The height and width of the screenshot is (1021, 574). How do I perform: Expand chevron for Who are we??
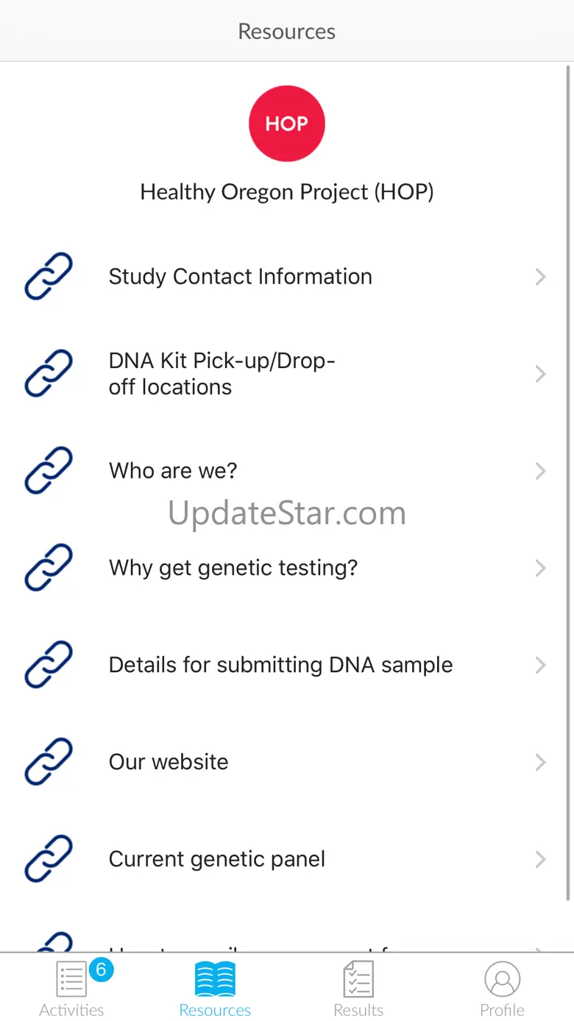pyautogui.click(x=541, y=471)
